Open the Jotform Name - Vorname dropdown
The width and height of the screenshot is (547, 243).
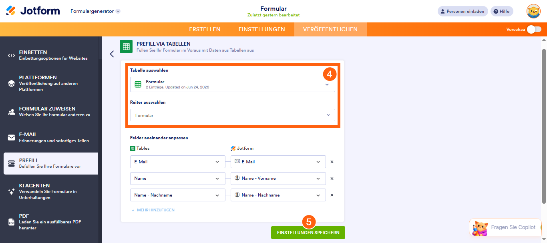tap(278, 179)
